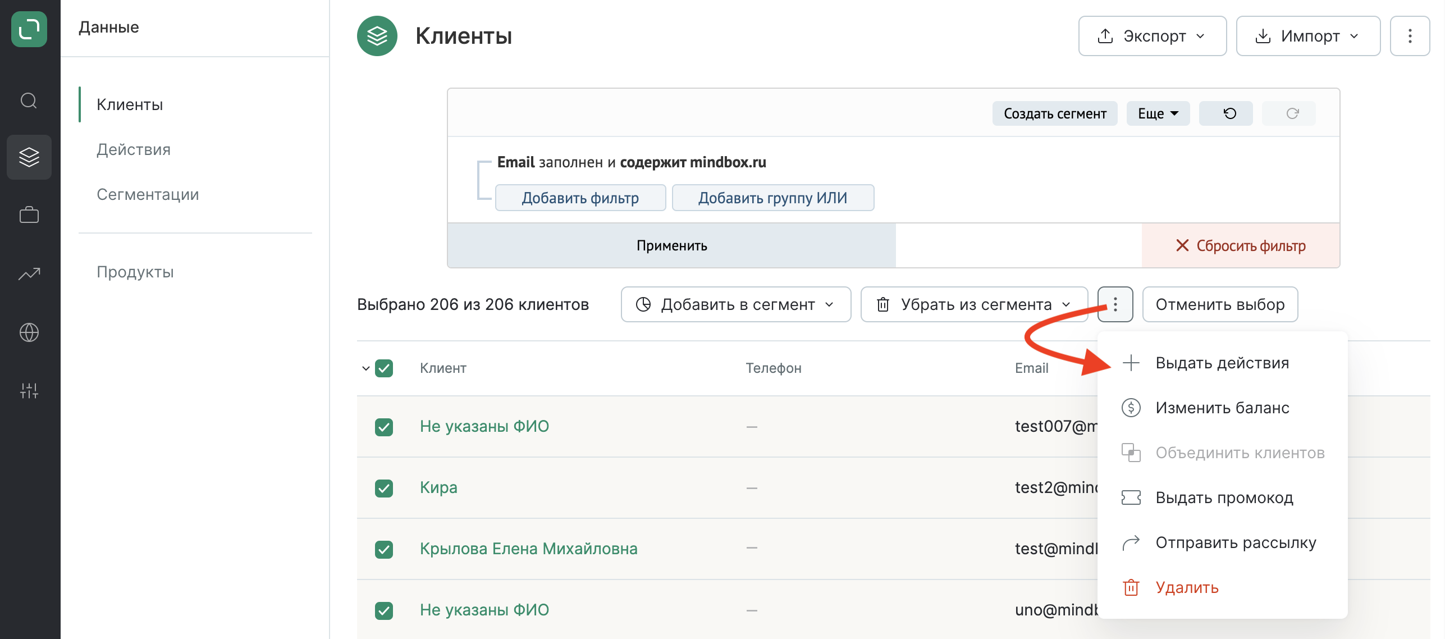Click the plus icon beside Выдать действия

click(1131, 363)
